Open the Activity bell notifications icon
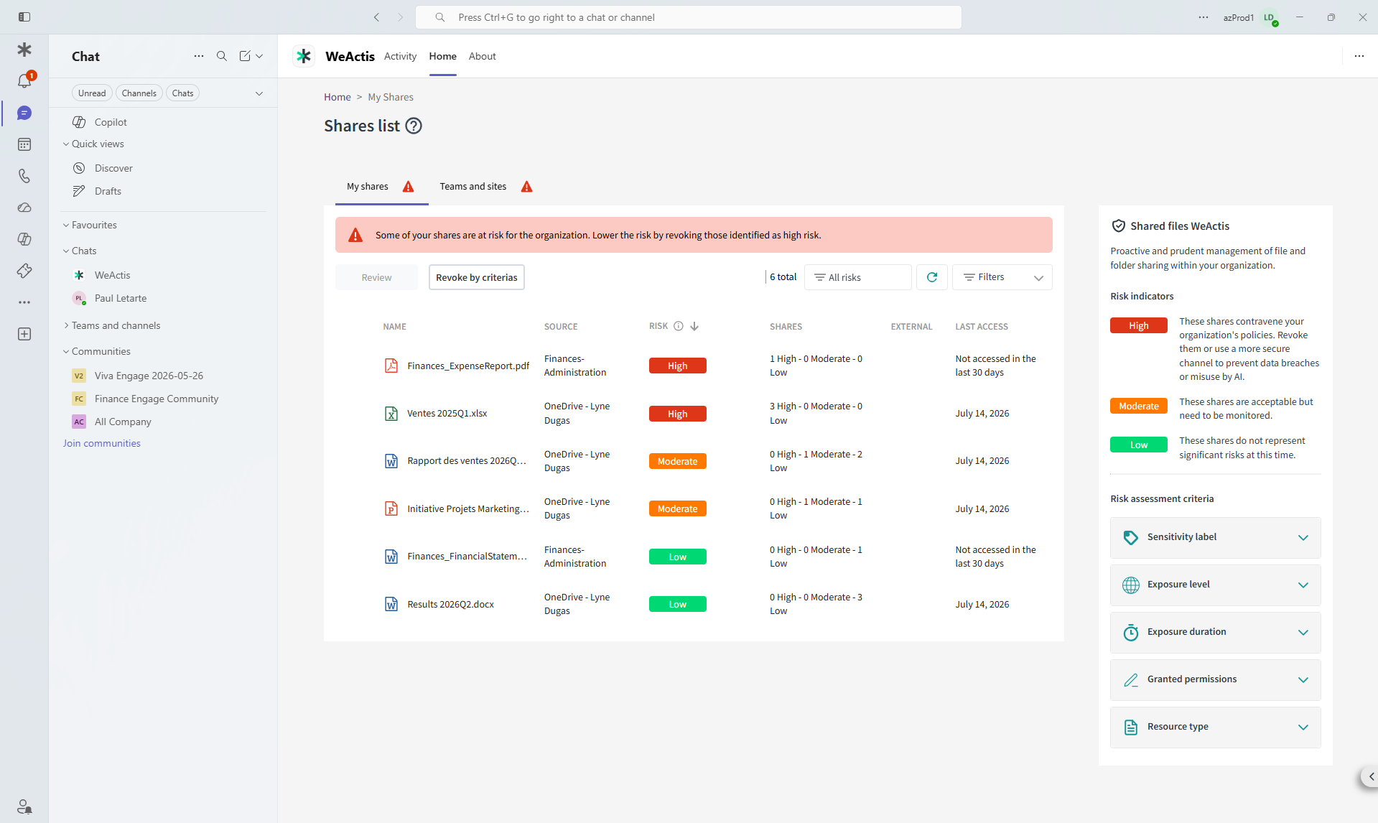 [24, 81]
